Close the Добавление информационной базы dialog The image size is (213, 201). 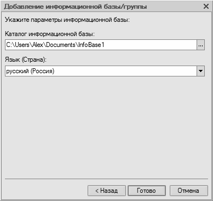206,7
